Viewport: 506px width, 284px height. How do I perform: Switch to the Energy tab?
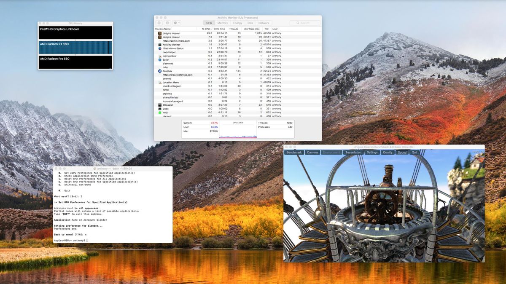click(237, 22)
